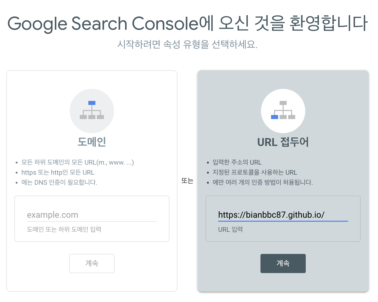Screen dimensions: 378x302
Task: Click the URL prefix hierarchy icon
Action: pyautogui.click(x=283, y=111)
